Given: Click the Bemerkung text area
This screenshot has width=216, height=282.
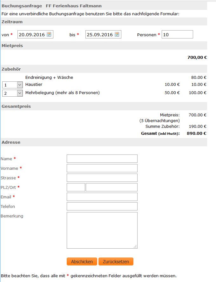Looking at the screenshot, I should coord(102,230).
